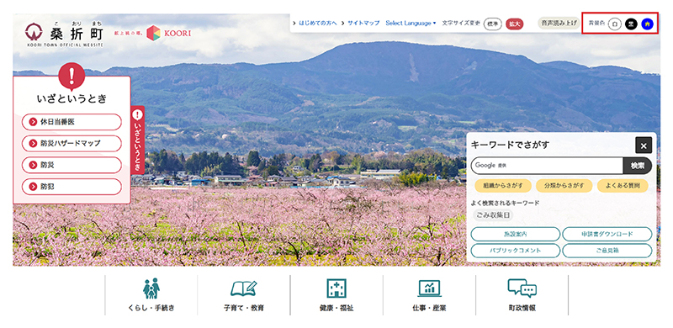673x328 pixels.
Task: Collapse the vertical いざというとき side tab
Action: click(138, 140)
